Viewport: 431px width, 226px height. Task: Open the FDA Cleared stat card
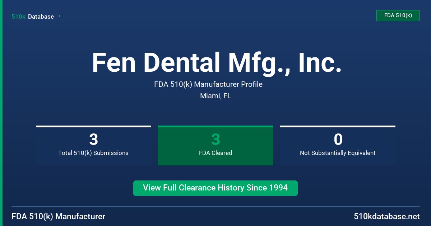(x=215, y=145)
